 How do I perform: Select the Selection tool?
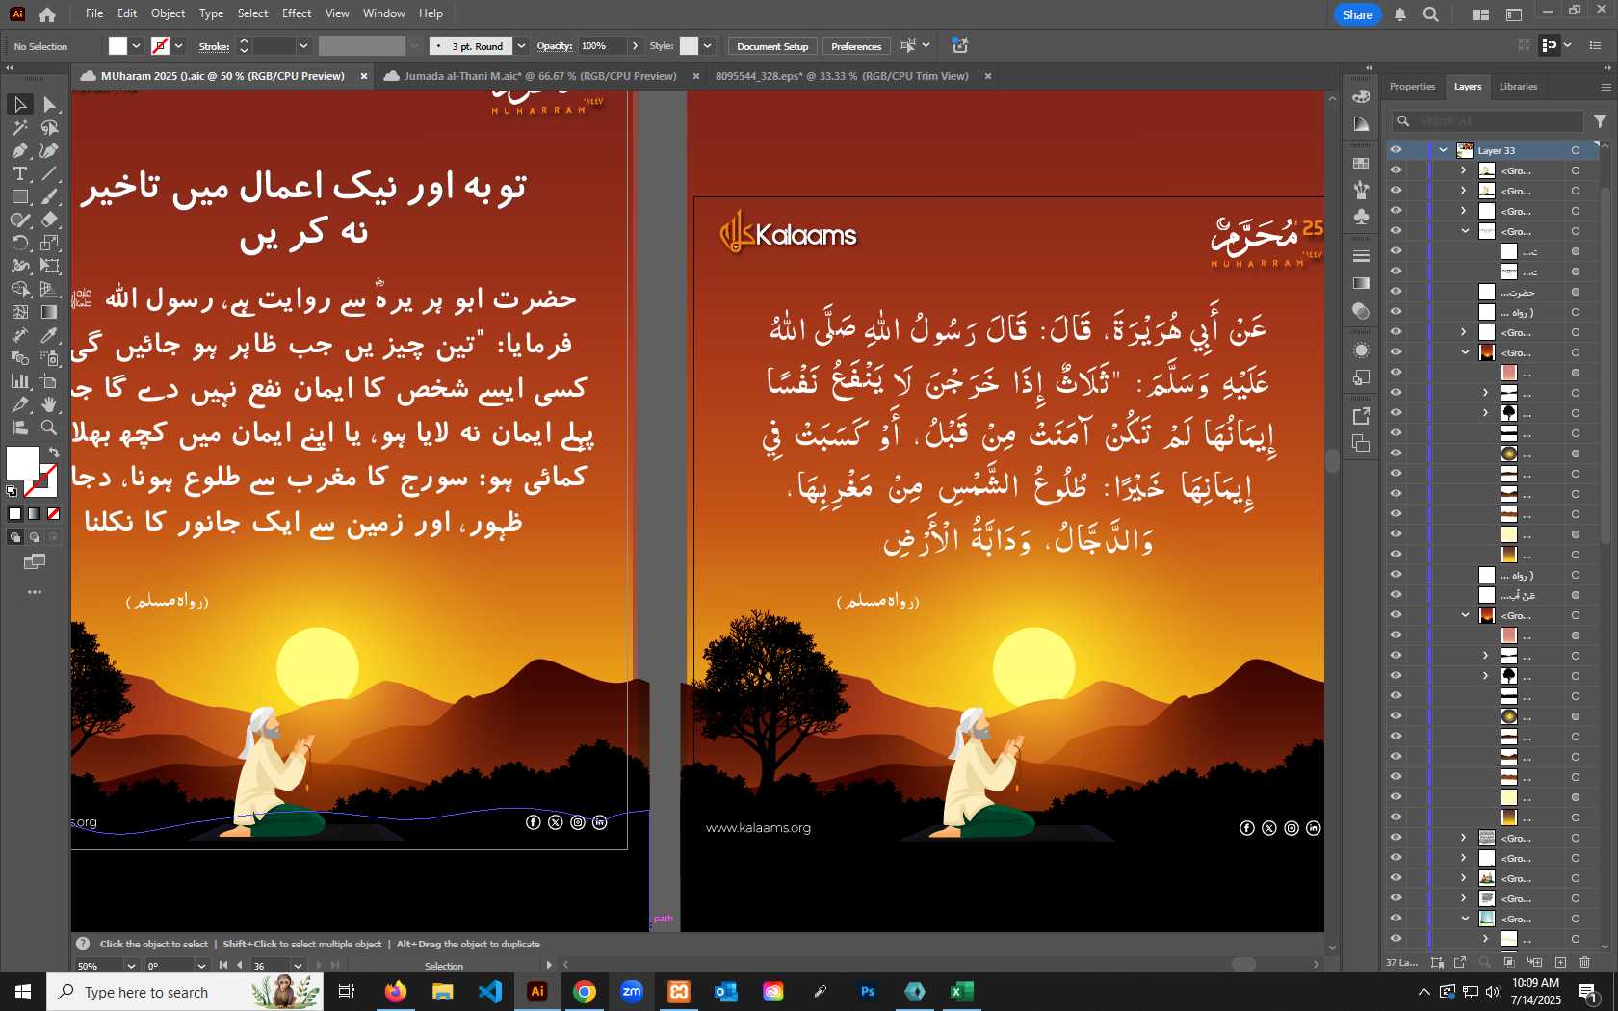19,104
